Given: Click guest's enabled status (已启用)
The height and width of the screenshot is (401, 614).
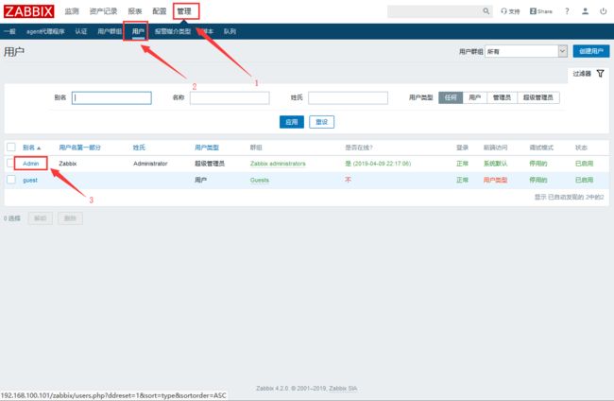Looking at the screenshot, I should (584, 180).
